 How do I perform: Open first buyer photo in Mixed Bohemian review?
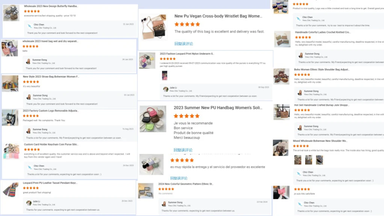298,160
